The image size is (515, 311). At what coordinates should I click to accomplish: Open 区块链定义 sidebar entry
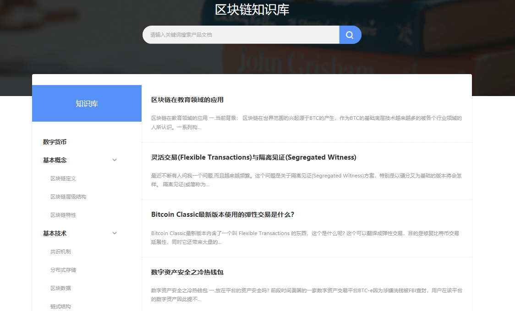(63, 179)
